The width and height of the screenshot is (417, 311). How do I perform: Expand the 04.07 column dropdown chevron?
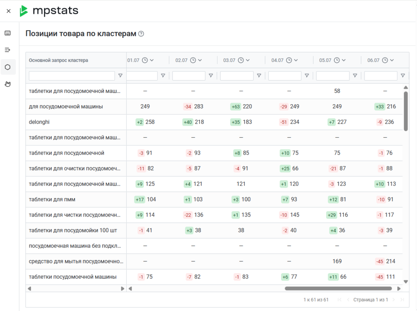coord(296,60)
